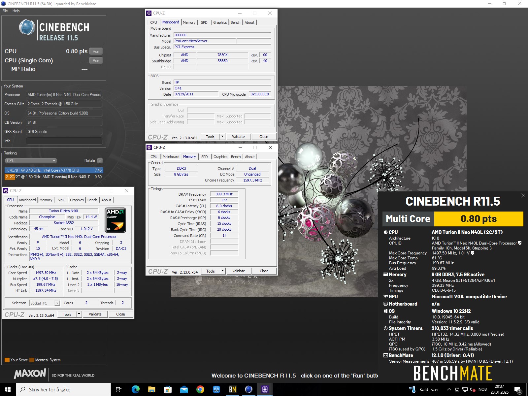Click the CPU-Z icon in CPU window title bar
The image size is (528, 396).
6,191
